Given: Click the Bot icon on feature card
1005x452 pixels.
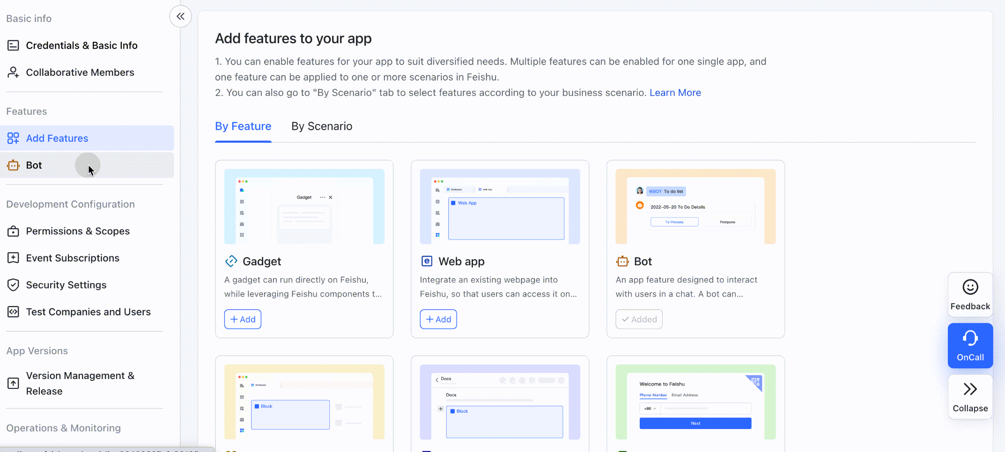Looking at the screenshot, I should tap(622, 261).
